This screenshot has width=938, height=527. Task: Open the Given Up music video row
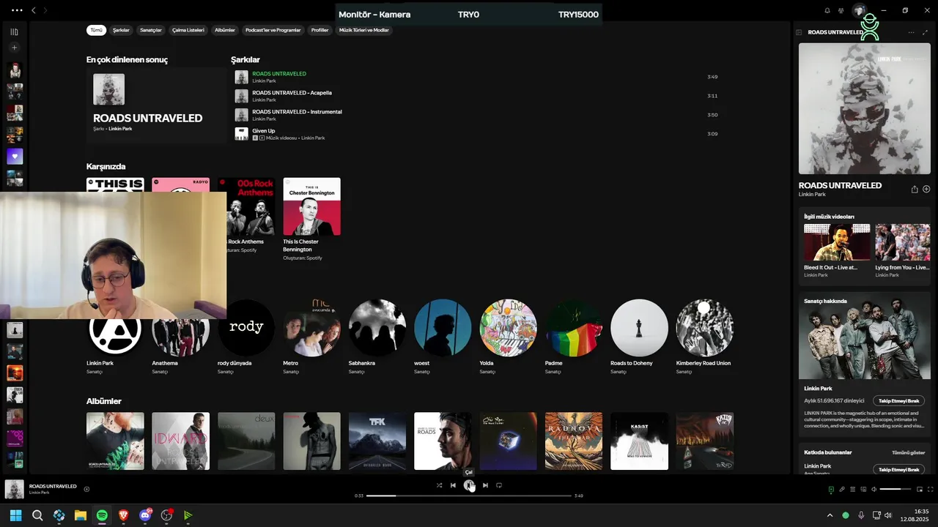(476, 134)
